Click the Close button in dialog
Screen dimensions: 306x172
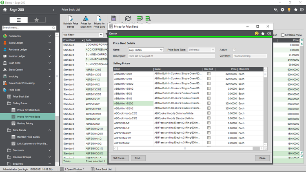[262, 158]
